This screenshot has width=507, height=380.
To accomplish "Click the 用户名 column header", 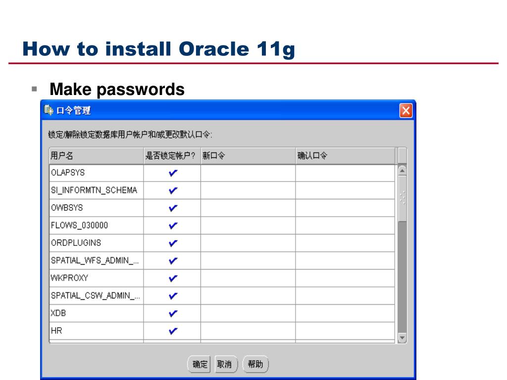I will 96,156.
